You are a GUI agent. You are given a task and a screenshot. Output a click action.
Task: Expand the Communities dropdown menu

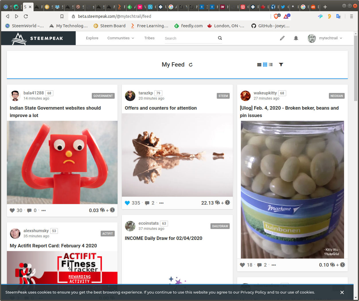coord(121,38)
